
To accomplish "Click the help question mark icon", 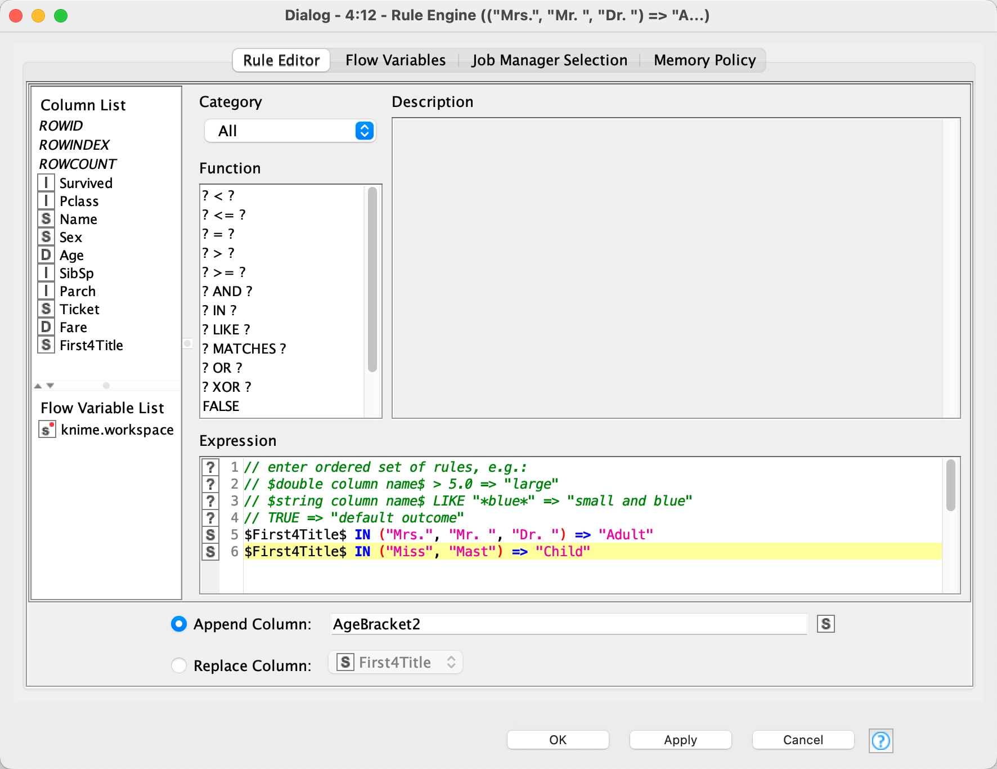I will coord(881,740).
